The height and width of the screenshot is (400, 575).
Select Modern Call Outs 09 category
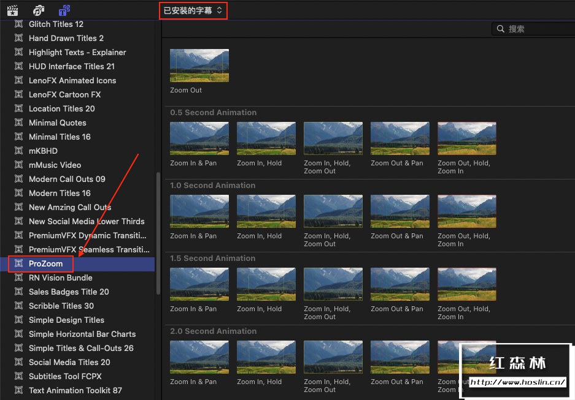tap(77, 179)
